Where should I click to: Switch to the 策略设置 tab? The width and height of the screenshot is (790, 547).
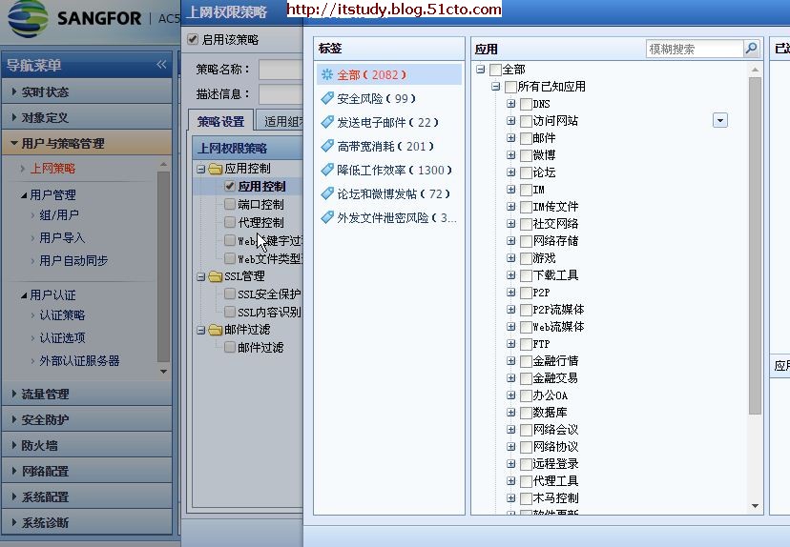pyautogui.click(x=220, y=121)
